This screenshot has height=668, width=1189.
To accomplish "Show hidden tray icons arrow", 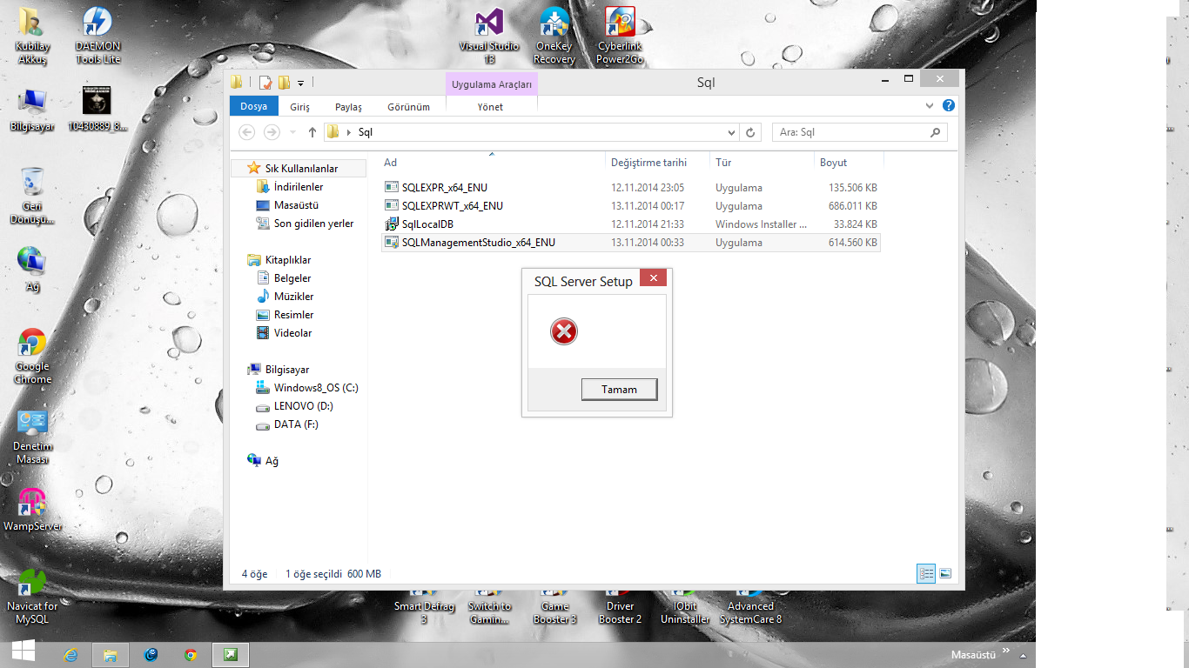I will point(1024,655).
